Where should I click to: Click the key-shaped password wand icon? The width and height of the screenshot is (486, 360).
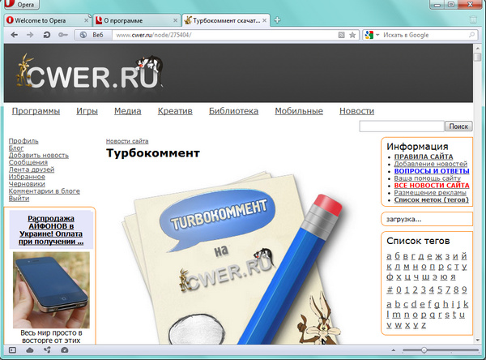click(62, 35)
